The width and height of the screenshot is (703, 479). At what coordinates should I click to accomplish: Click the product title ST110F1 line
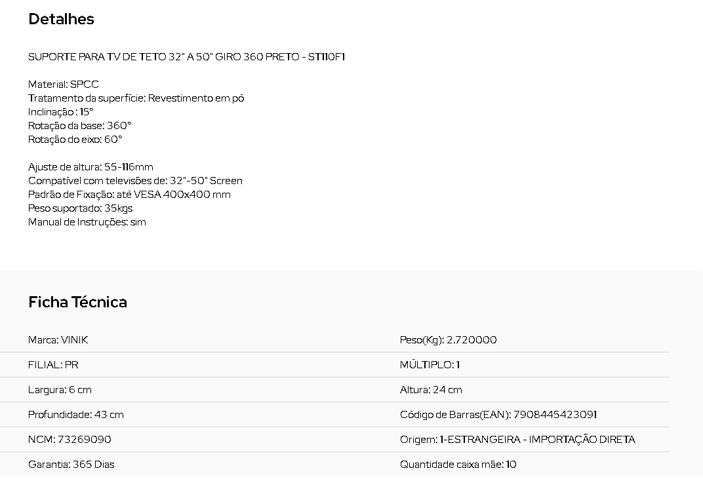(x=186, y=57)
